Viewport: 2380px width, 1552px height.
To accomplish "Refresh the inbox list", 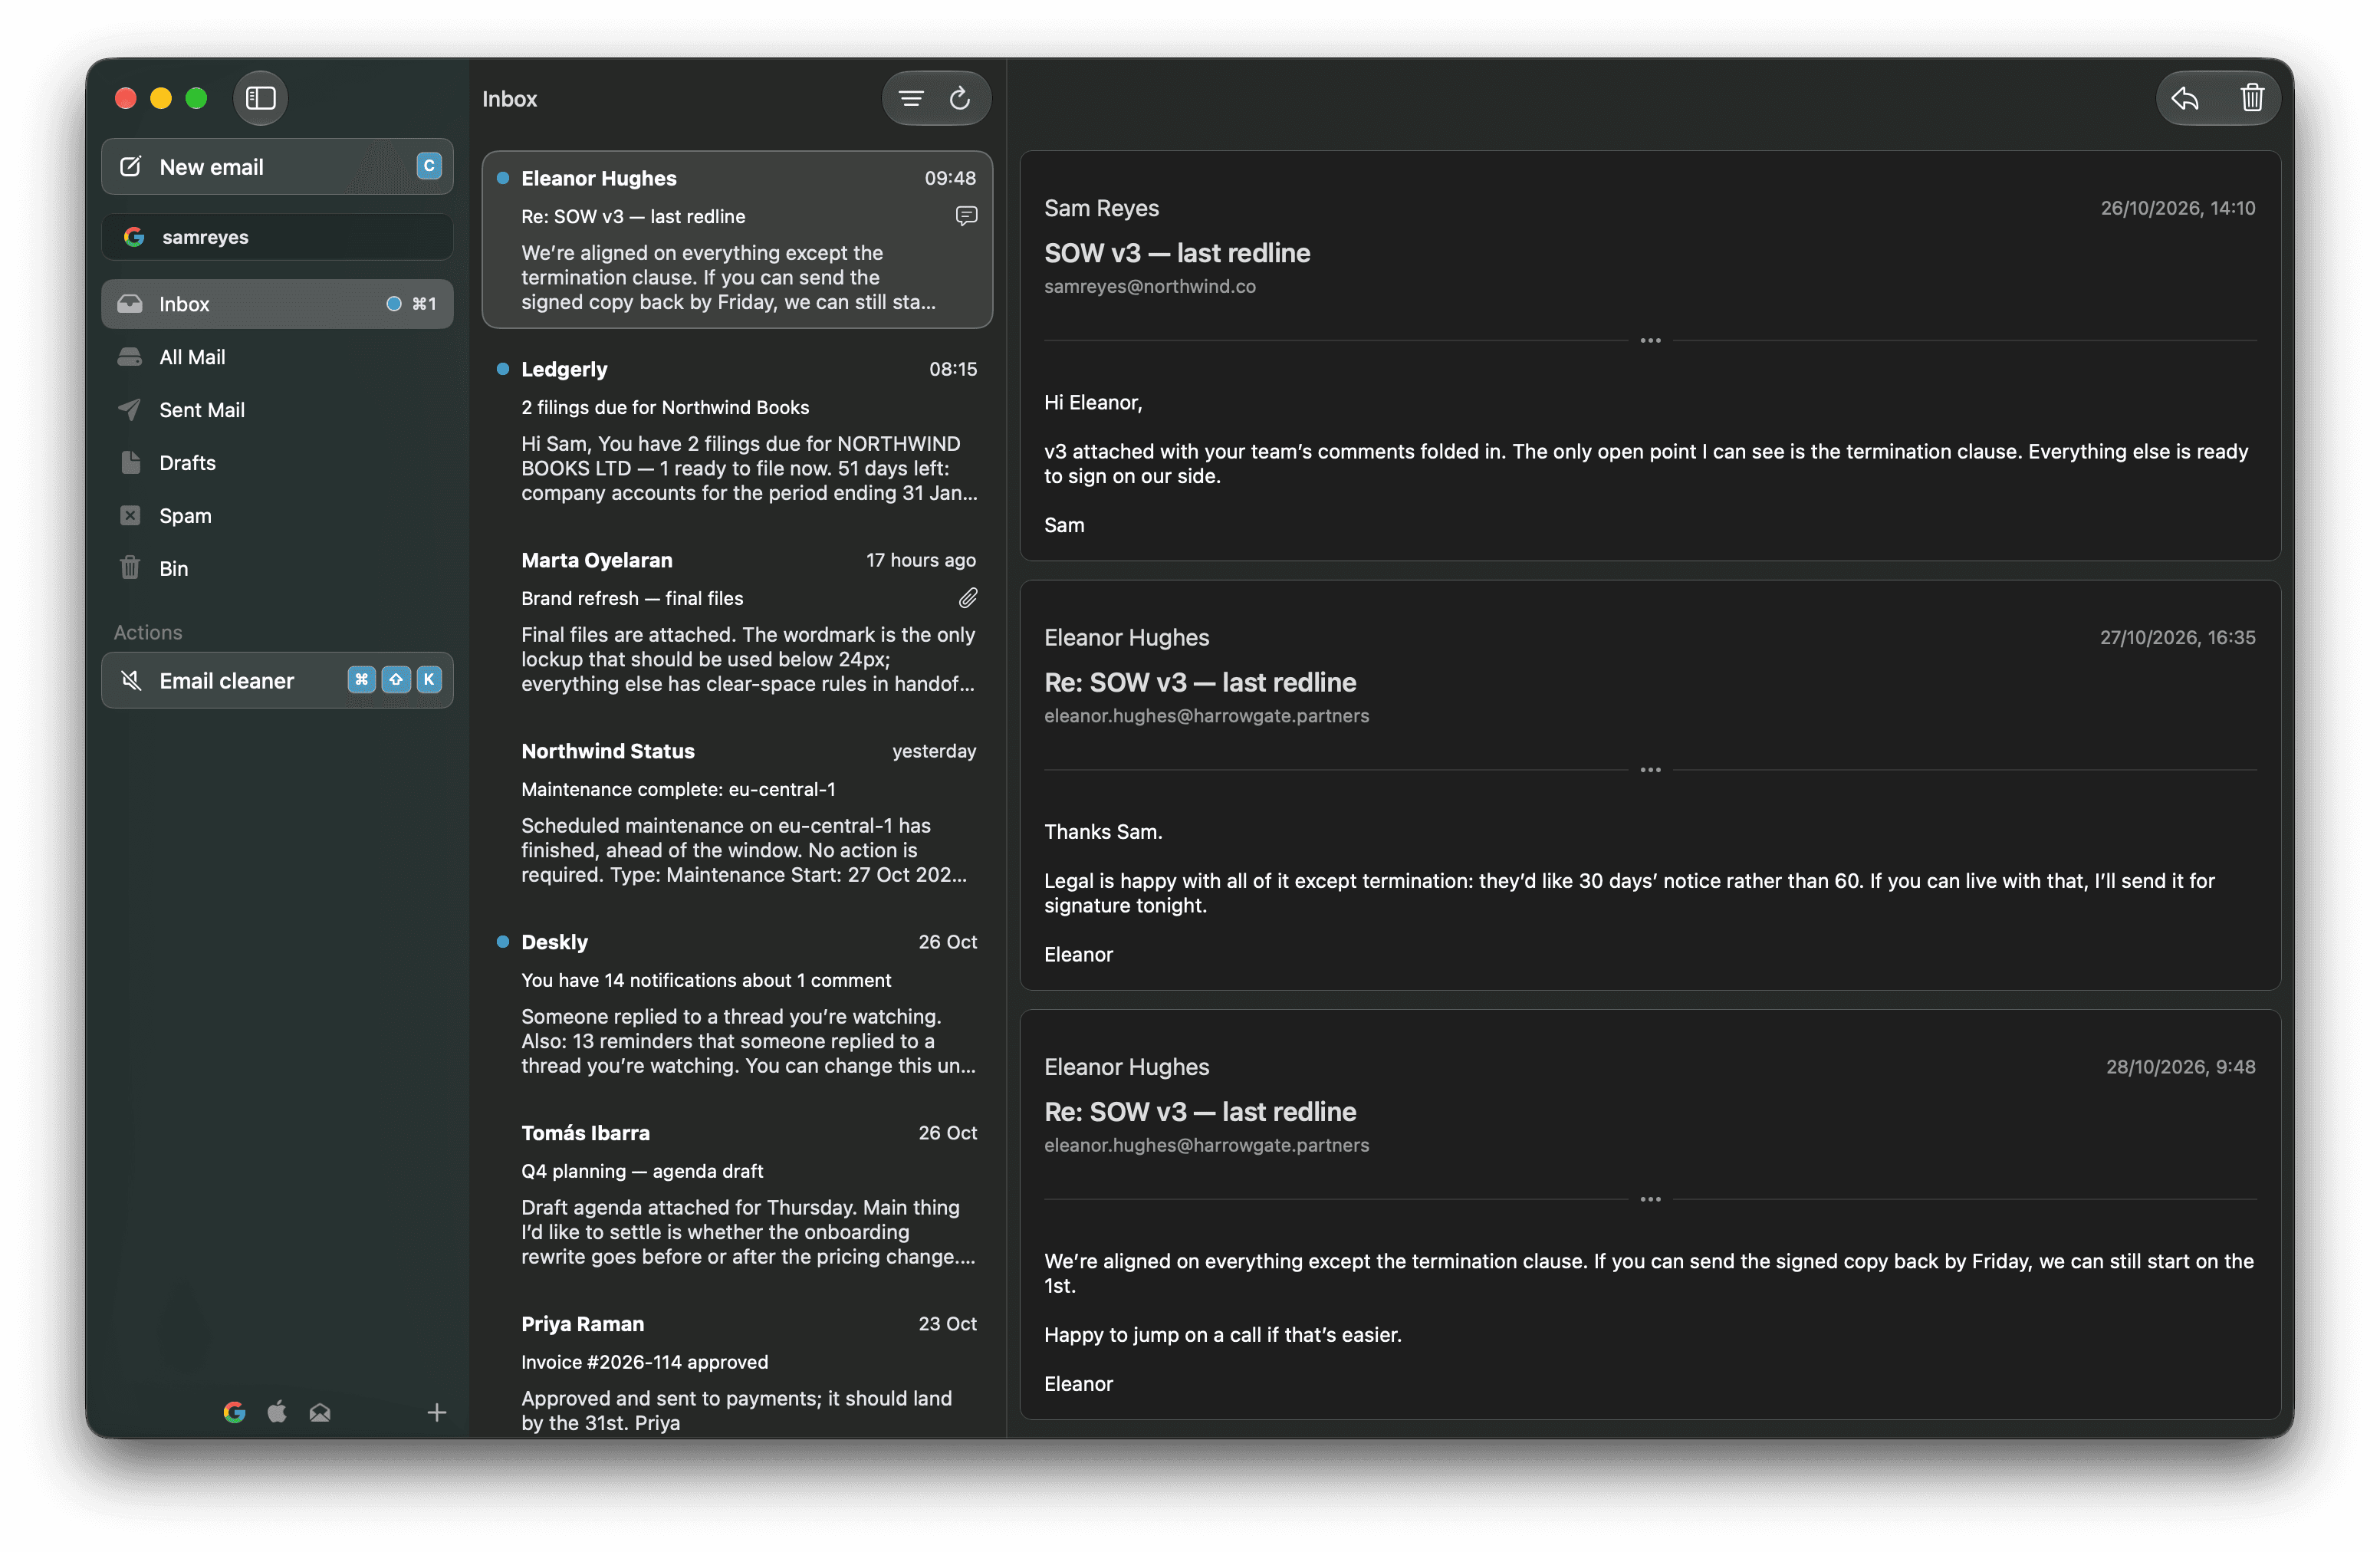I will click(x=960, y=98).
